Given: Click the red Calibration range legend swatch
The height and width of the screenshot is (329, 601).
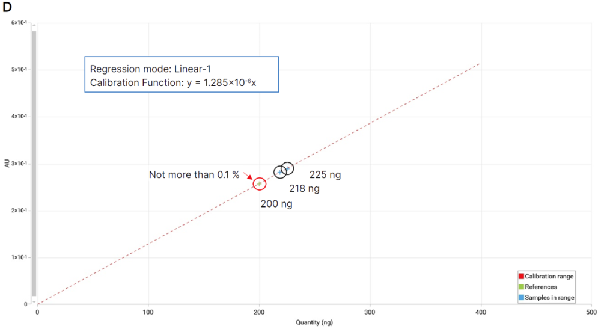Looking at the screenshot, I should pyautogui.click(x=521, y=277).
